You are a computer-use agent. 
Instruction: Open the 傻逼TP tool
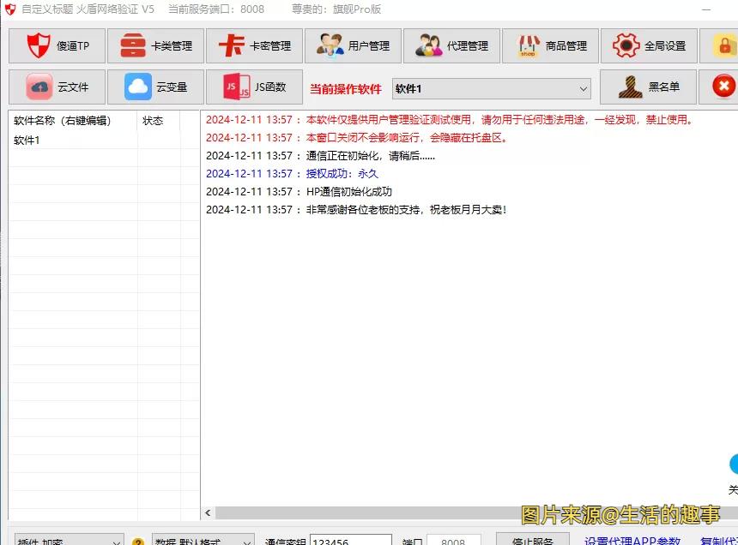tap(56, 46)
